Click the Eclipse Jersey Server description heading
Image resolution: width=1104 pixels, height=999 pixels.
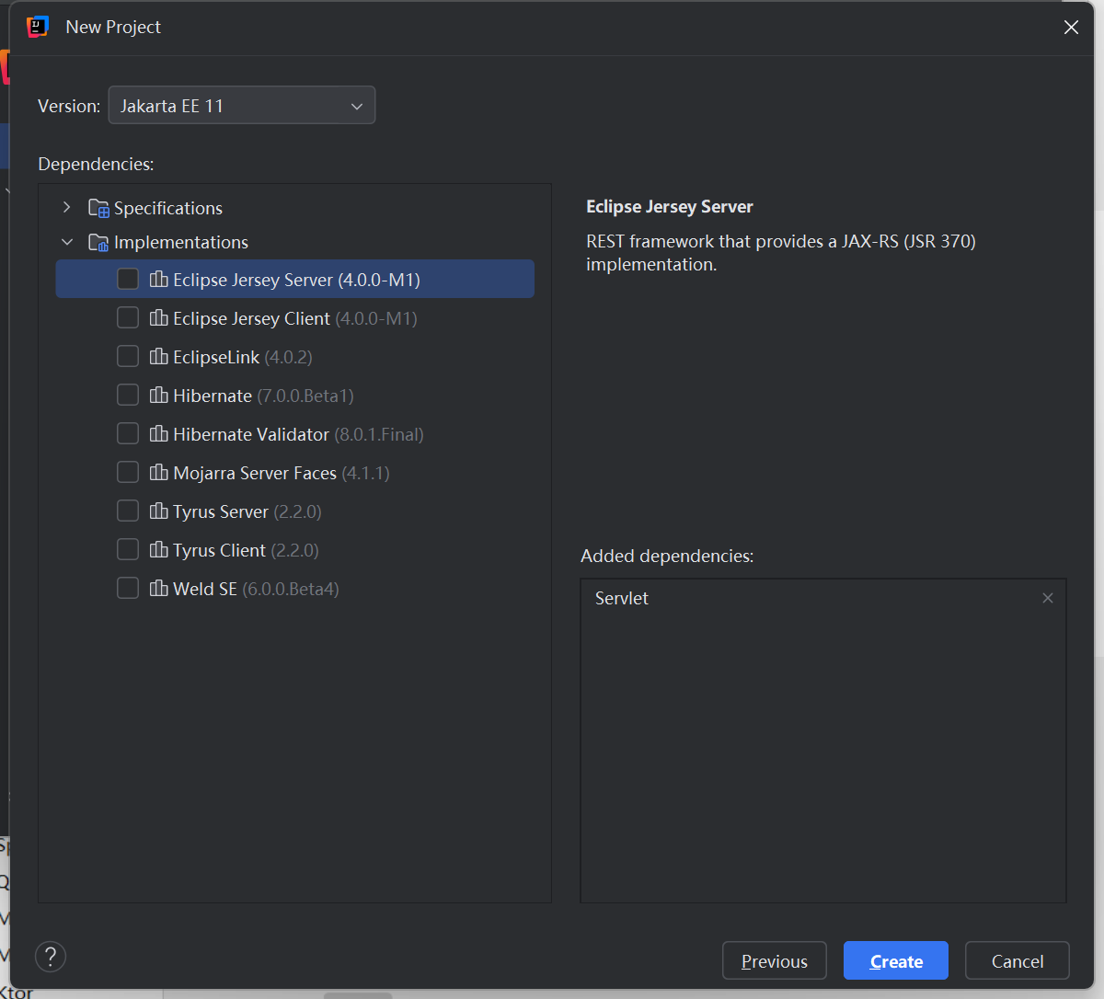click(670, 207)
